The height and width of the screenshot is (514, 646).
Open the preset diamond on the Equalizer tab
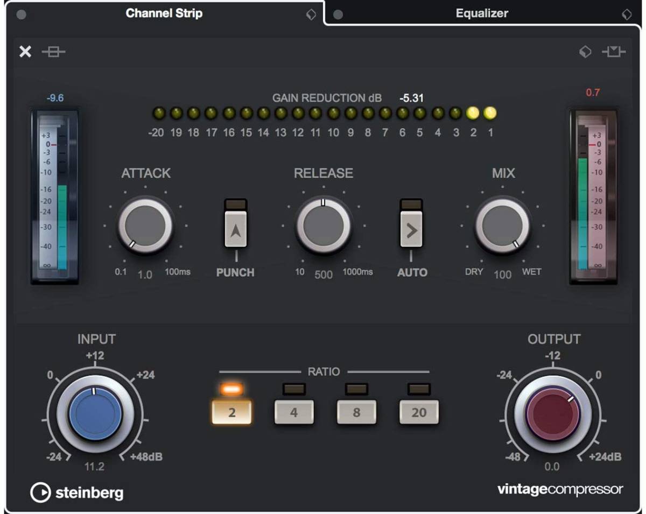pyautogui.click(x=626, y=14)
